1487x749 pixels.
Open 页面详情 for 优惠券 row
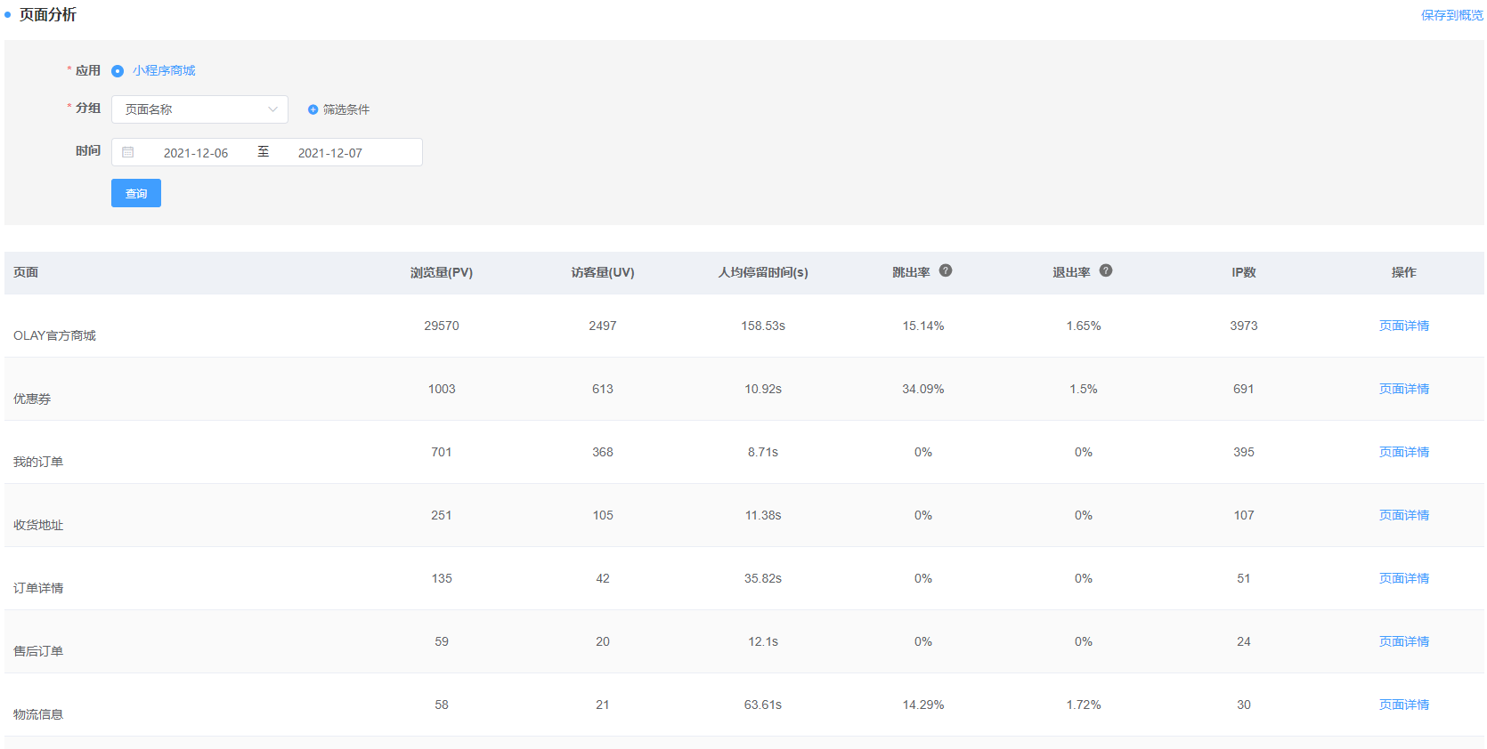(1403, 389)
